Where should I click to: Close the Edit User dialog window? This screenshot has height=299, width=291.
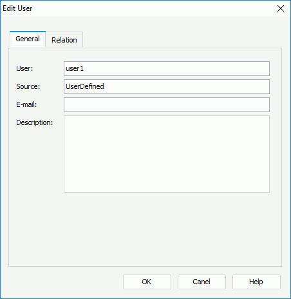281,8
